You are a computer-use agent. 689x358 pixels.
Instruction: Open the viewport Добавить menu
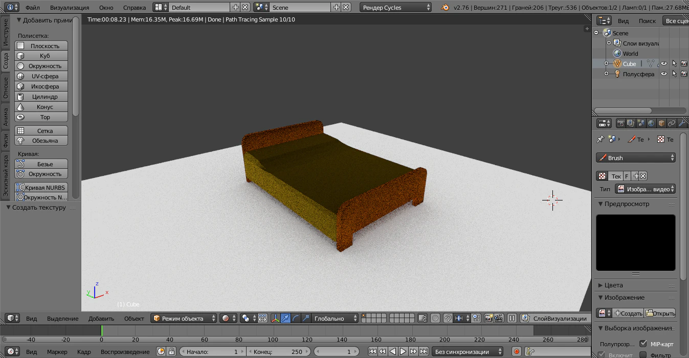coord(101,318)
